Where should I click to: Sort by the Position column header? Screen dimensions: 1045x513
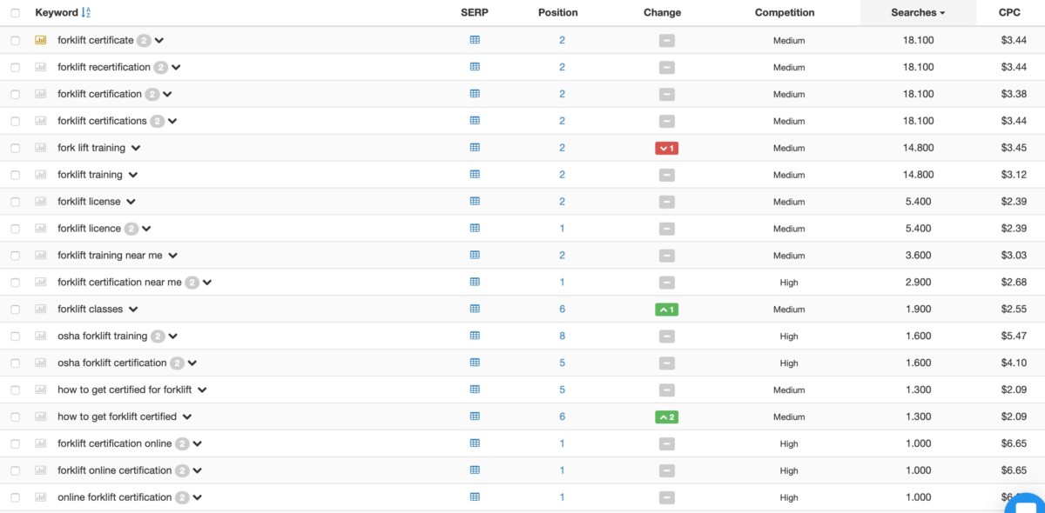tap(558, 13)
